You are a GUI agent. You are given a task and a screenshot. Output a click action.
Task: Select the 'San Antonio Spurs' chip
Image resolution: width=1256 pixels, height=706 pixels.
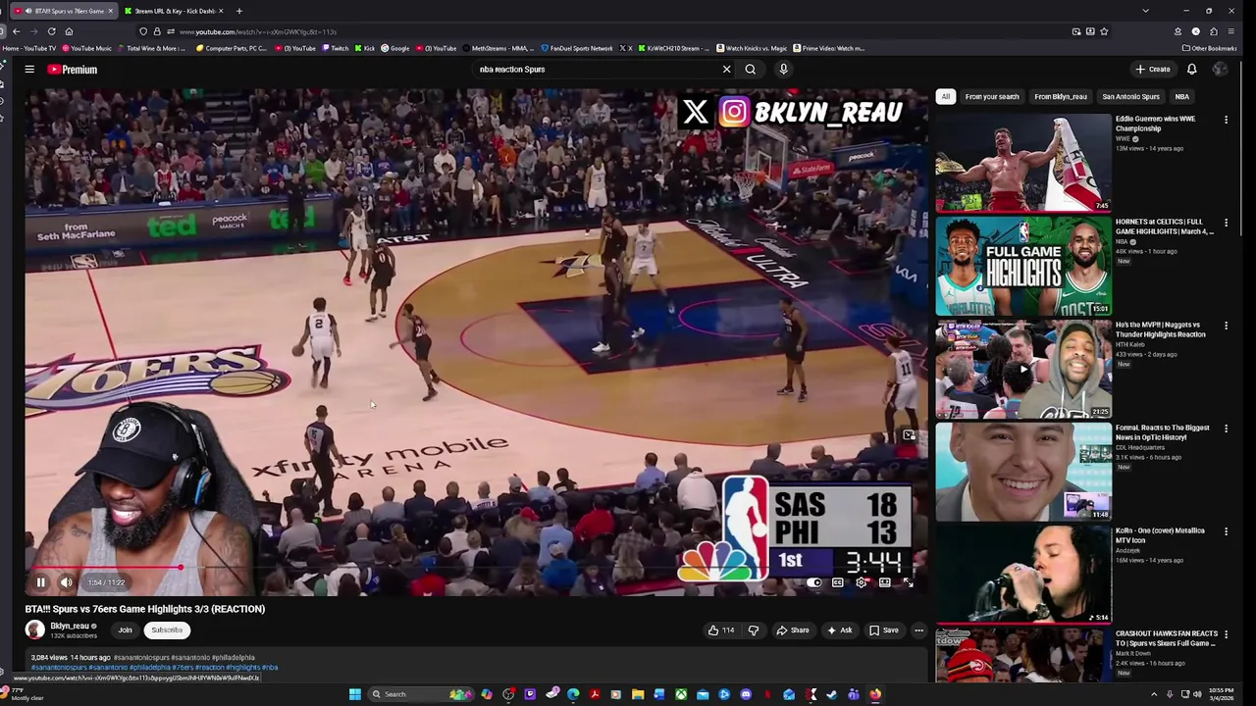(1130, 97)
